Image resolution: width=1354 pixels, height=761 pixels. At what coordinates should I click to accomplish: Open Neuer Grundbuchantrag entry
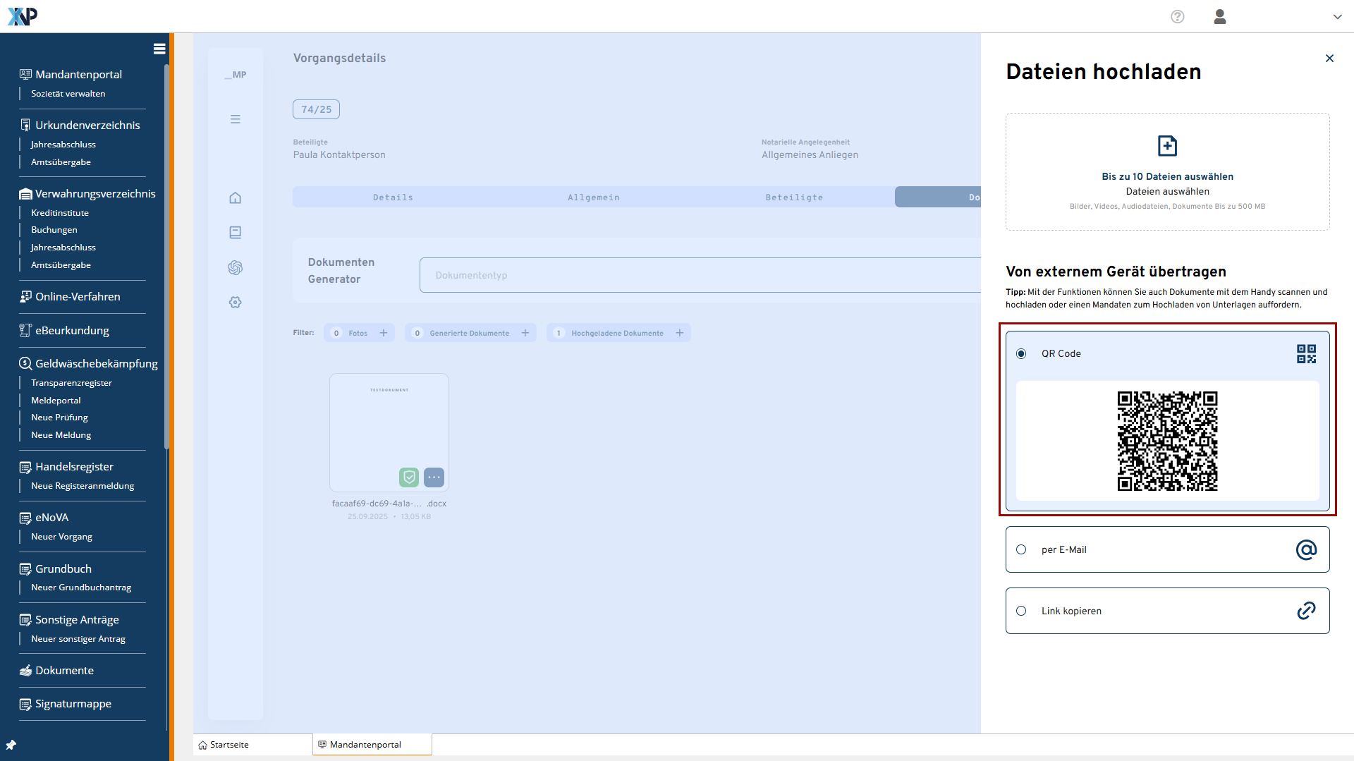click(x=81, y=588)
